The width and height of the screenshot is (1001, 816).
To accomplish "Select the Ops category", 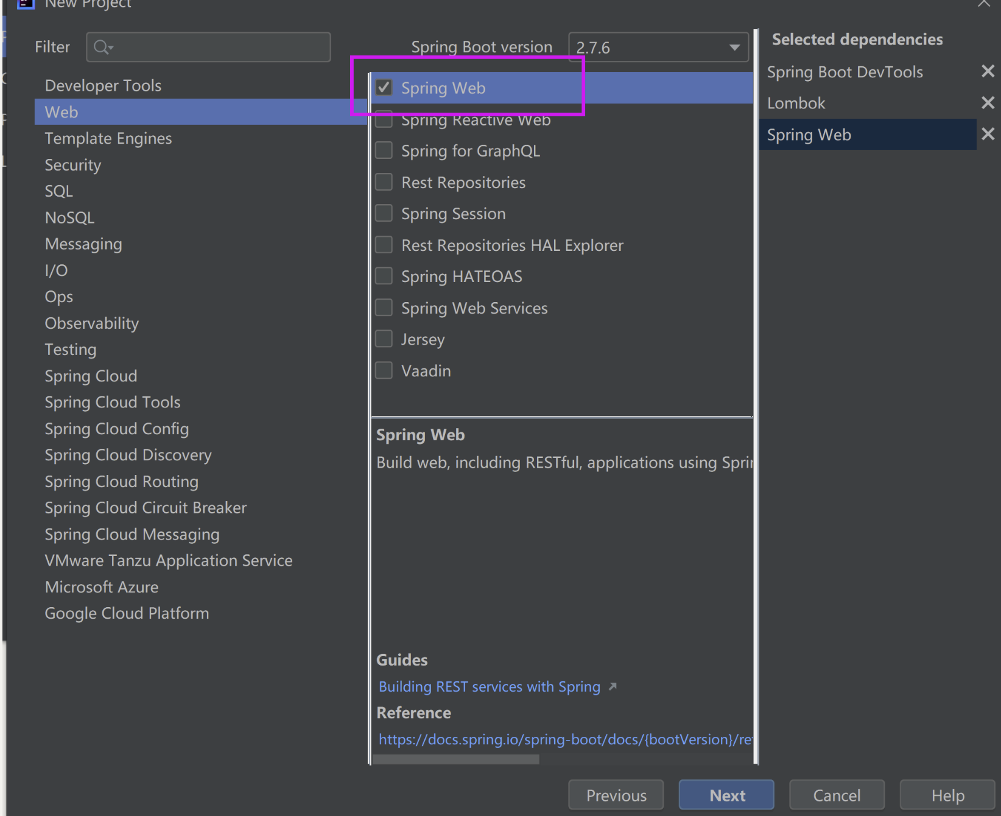I will 59,297.
